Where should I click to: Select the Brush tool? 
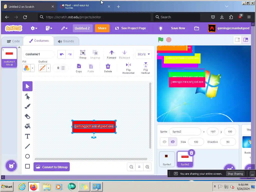point(27,106)
